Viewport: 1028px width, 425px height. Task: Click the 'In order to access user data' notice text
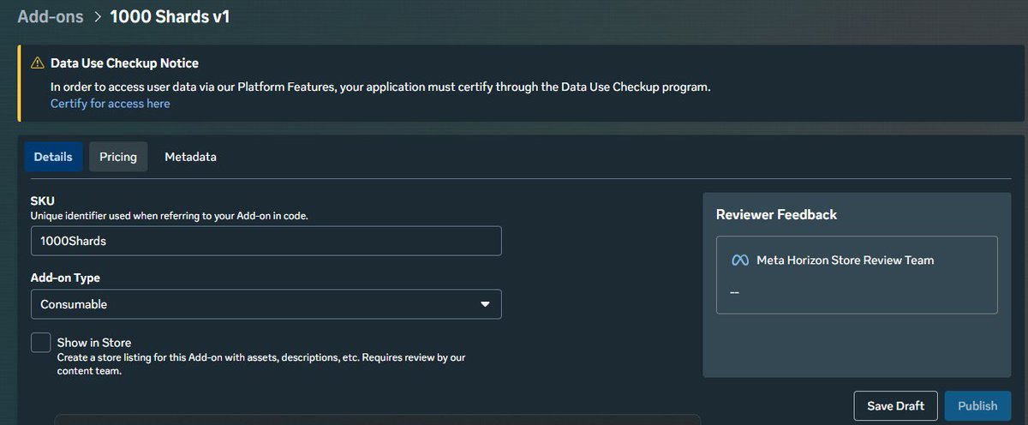380,87
